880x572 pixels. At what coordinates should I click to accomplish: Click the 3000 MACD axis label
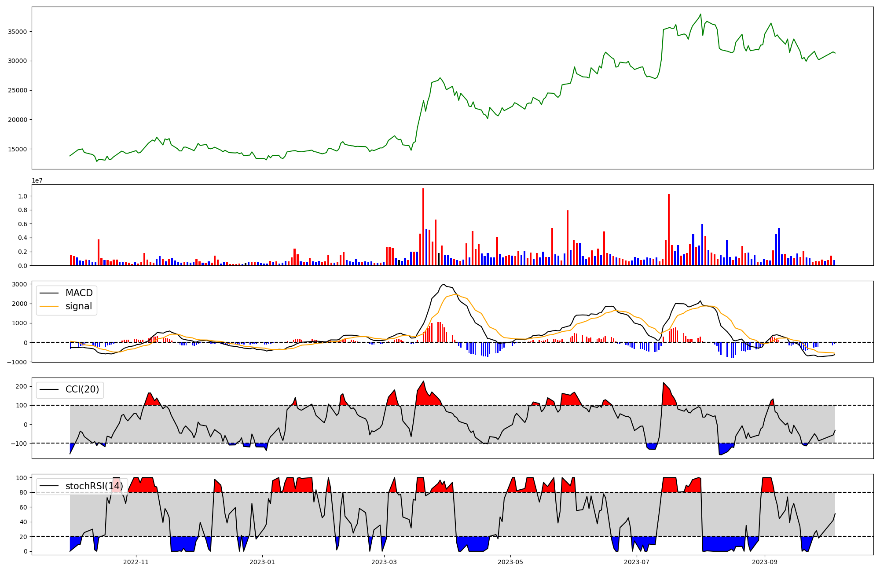click(19, 284)
